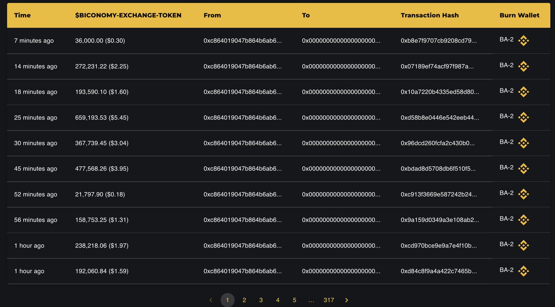Select amount 659,193.53 ($5.45)
The height and width of the screenshot is (307, 555).
pos(102,118)
